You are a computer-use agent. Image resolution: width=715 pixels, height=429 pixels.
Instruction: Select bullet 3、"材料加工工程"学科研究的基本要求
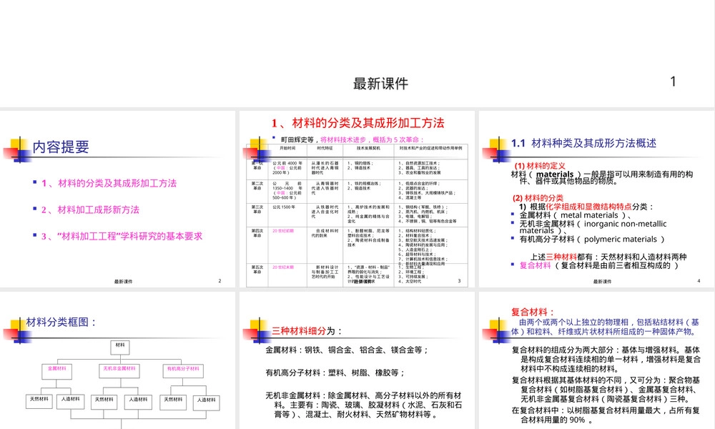pyautogui.click(x=122, y=236)
